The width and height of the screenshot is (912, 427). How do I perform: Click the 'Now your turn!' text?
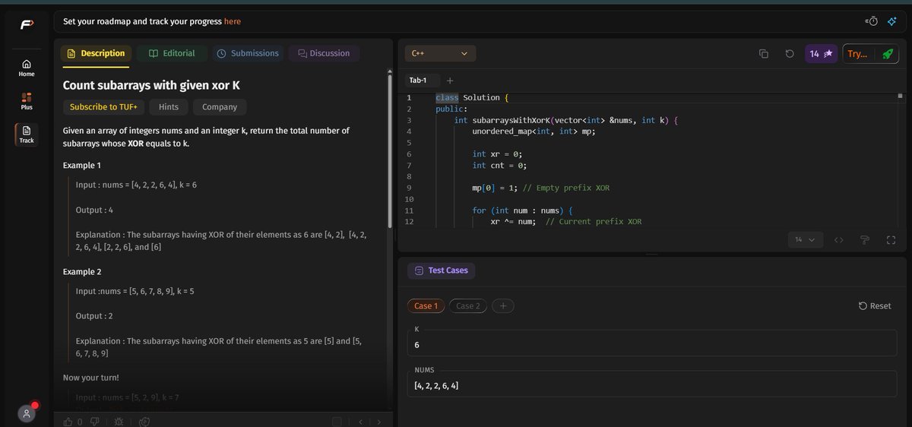point(90,378)
